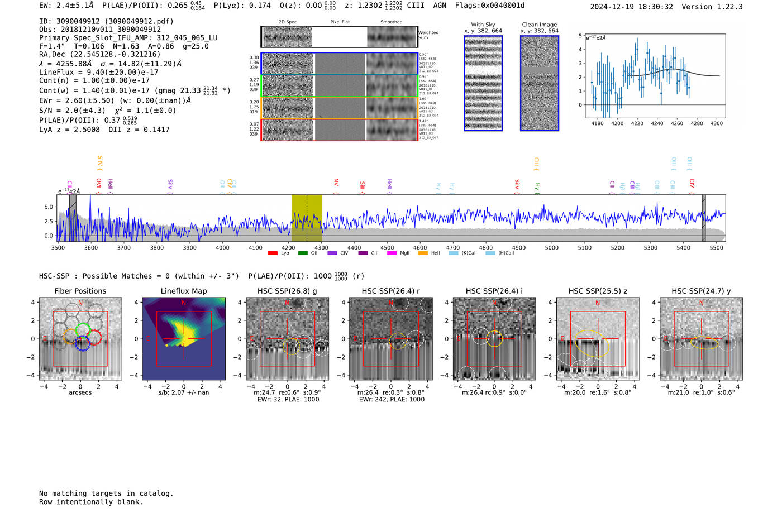Click the green fiber circle
The width and height of the screenshot is (782, 532).
83,330
